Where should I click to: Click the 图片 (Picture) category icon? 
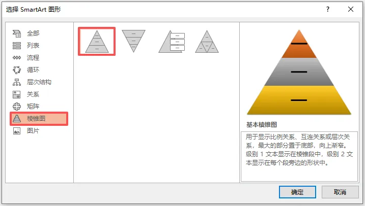[x=17, y=131]
